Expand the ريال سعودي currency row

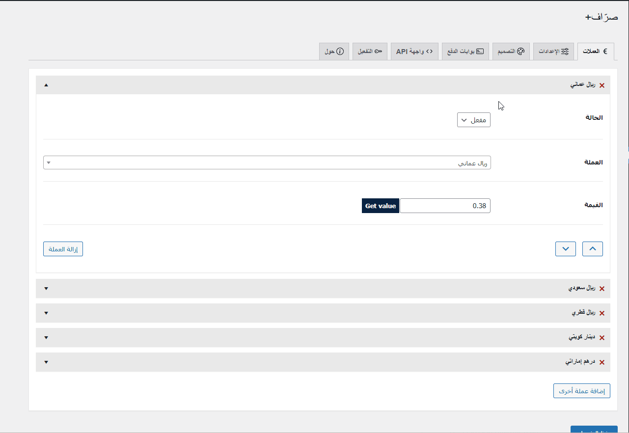pos(46,288)
